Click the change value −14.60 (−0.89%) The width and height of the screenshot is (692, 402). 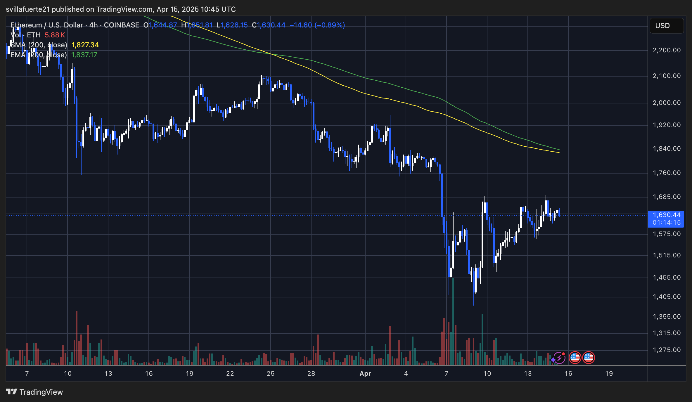[x=317, y=25]
